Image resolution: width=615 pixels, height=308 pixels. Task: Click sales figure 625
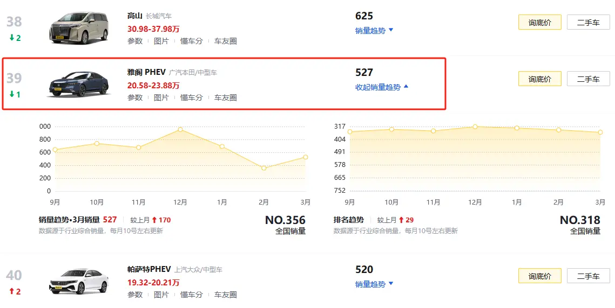[364, 16]
